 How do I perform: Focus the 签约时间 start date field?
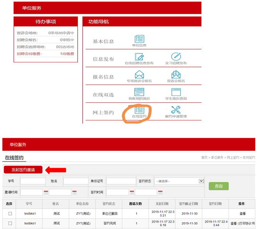point(118,192)
